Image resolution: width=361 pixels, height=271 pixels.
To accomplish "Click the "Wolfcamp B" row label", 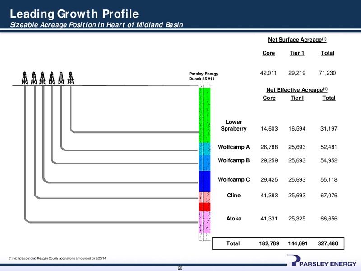I will (x=234, y=160).
